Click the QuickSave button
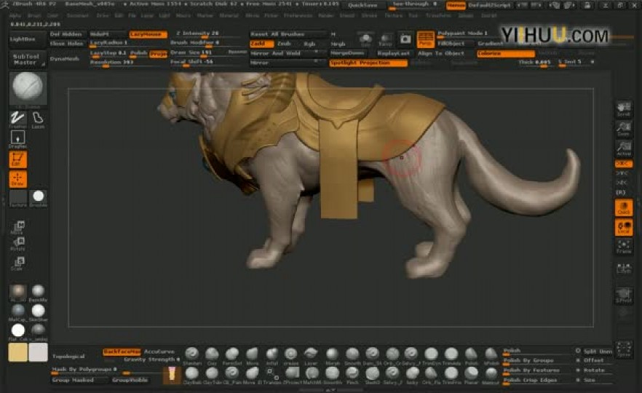Image resolution: width=642 pixels, height=393 pixels. click(x=362, y=5)
